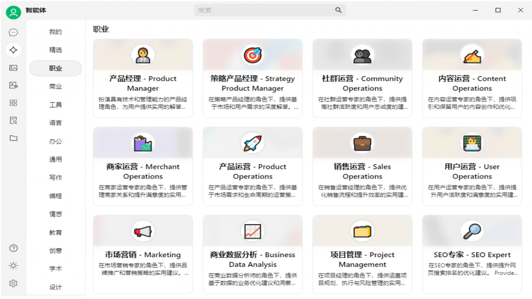The width and height of the screenshot is (532, 299).
Task: Switch to the 我的 category
Action: tap(56, 32)
